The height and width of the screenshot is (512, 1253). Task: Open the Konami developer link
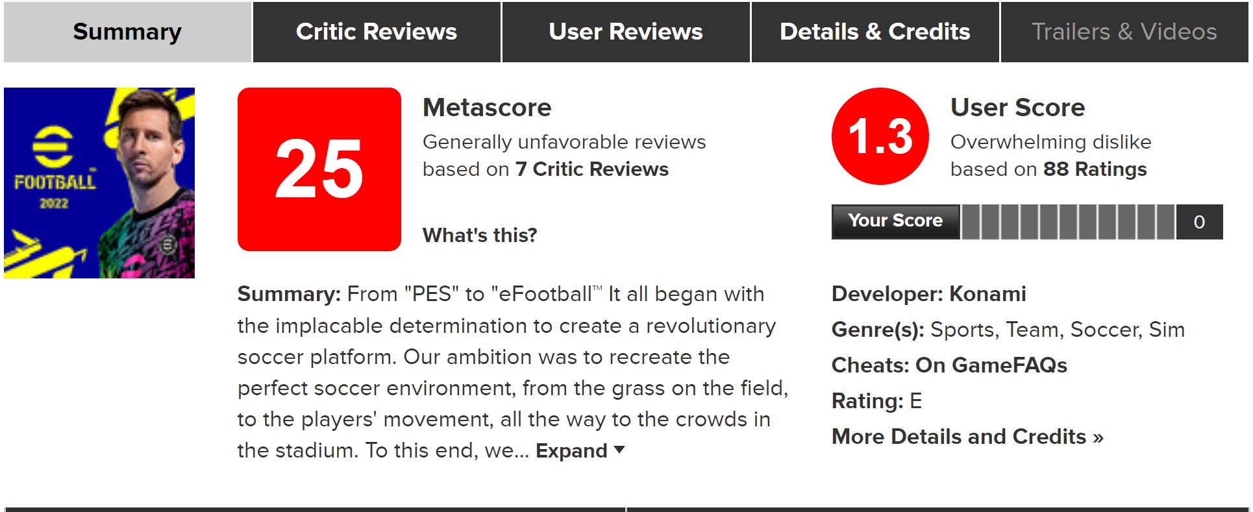pos(987,294)
